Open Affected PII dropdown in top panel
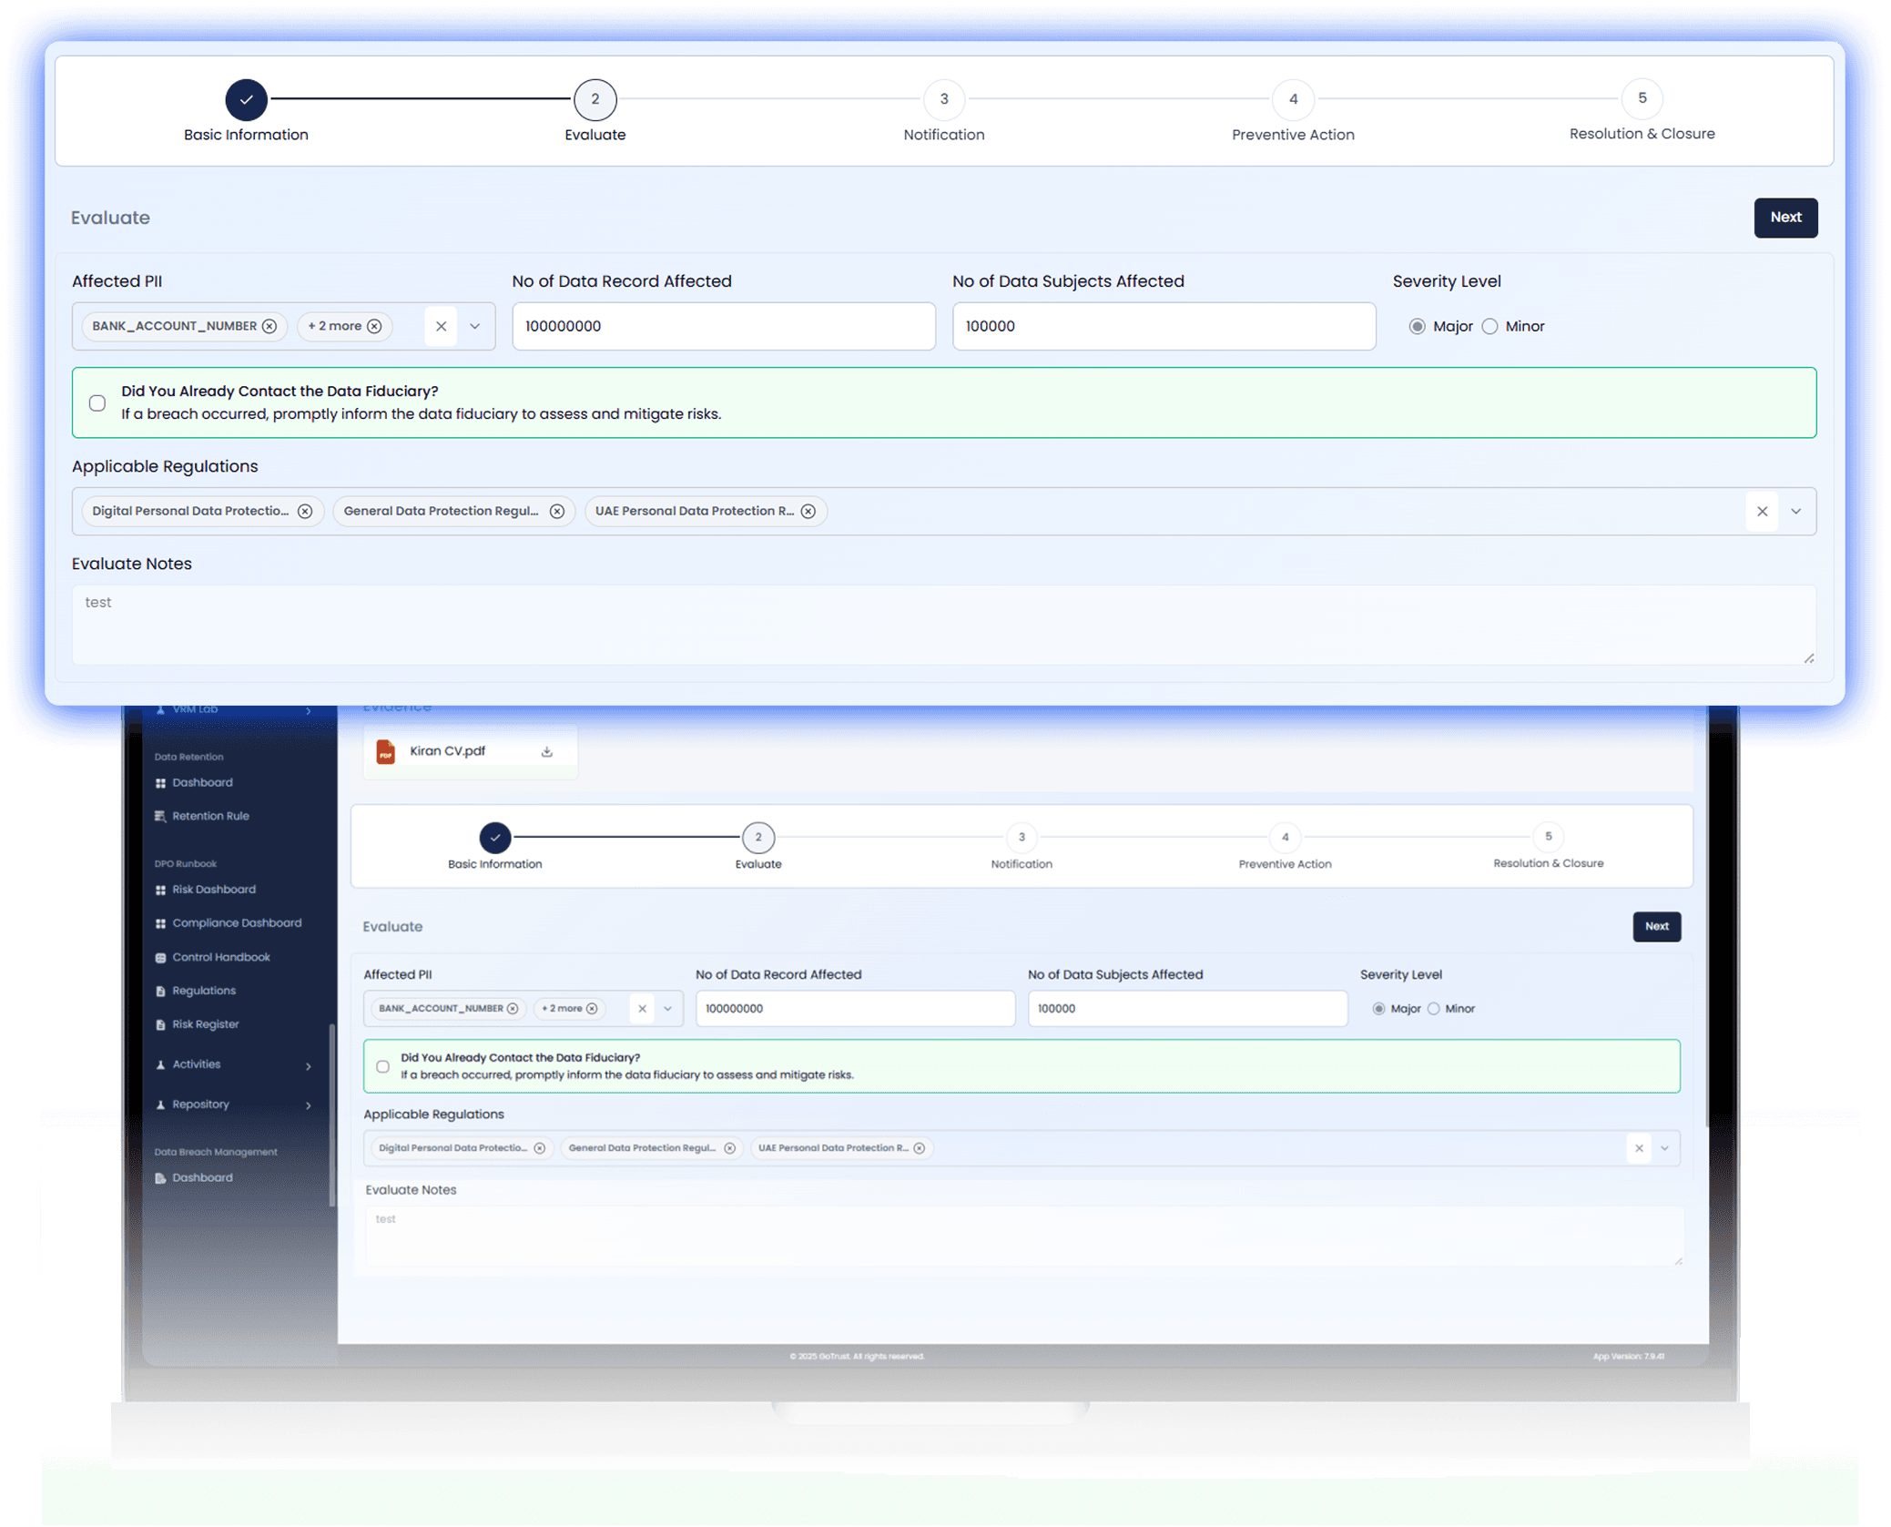1891x1527 pixels. 475,326
